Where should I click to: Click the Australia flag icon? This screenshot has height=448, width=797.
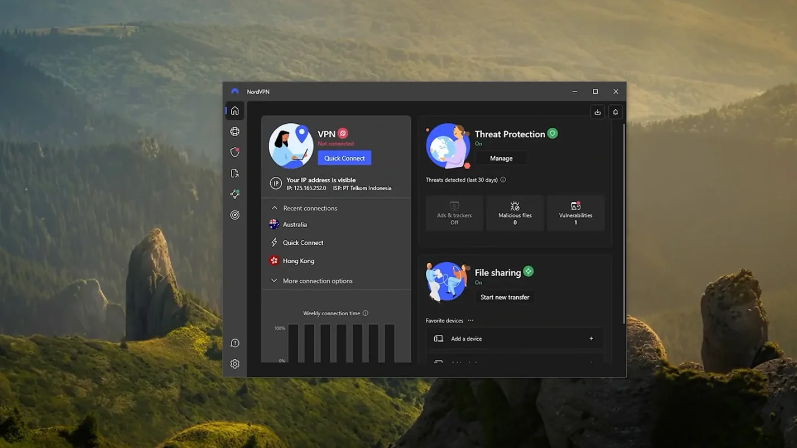pos(274,224)
